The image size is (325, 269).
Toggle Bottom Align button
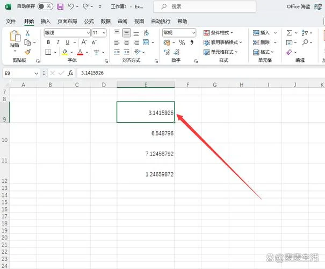tap(136, 33)
